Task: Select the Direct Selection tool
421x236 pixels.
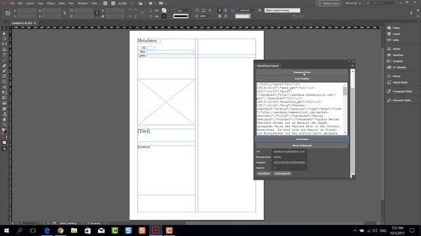Action: click(x=5, y=33)
